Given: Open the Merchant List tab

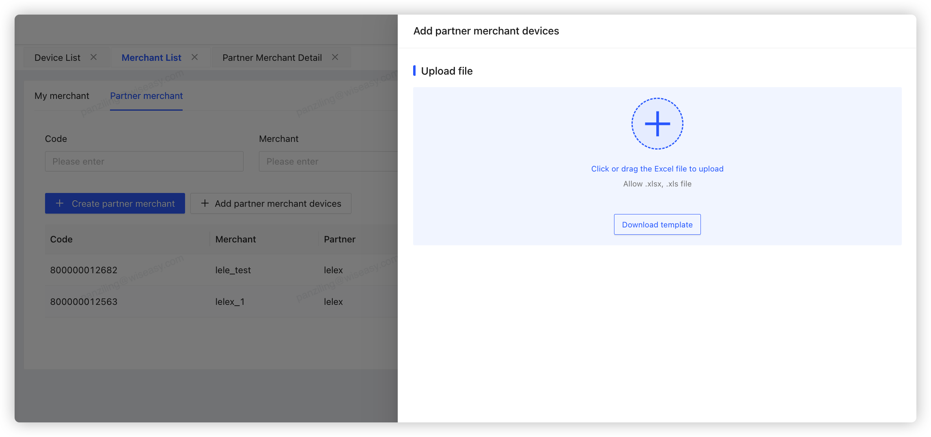Looking at the screenshot, I should tap(151, 58).
